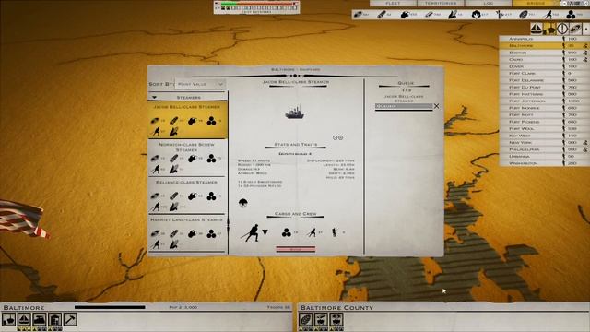Click the Baltimore city progress bar
The height and width of the screenshot is (332, 590).
pos(110,307)
